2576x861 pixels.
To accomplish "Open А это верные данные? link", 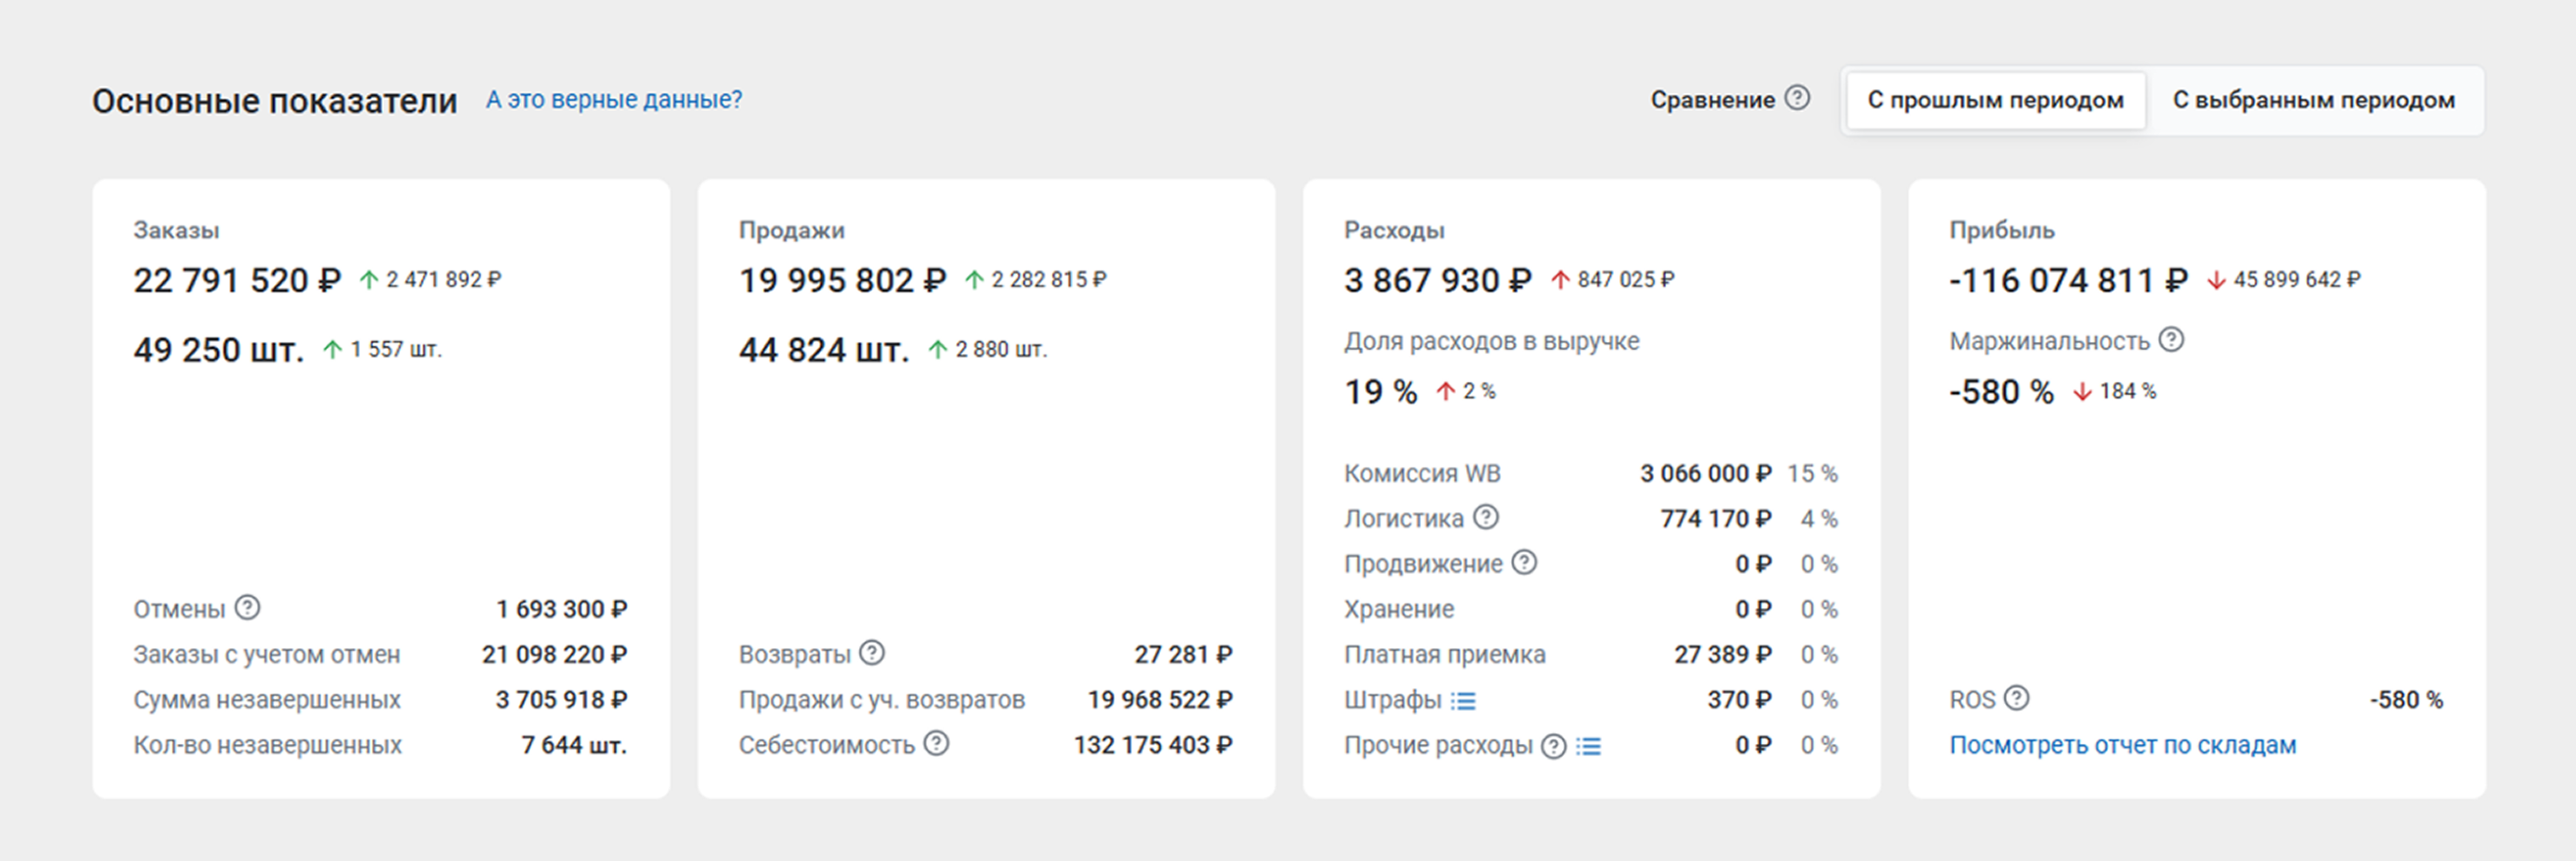I will 614,100.
